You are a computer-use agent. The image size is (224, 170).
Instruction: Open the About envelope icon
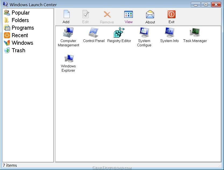(150, 14)
